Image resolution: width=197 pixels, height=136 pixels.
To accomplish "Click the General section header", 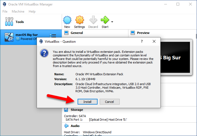I will click(77, 33).
